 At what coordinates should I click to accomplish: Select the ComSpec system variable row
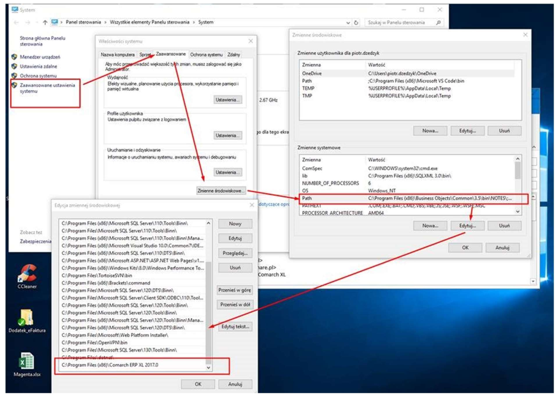(x=407, y=169)
